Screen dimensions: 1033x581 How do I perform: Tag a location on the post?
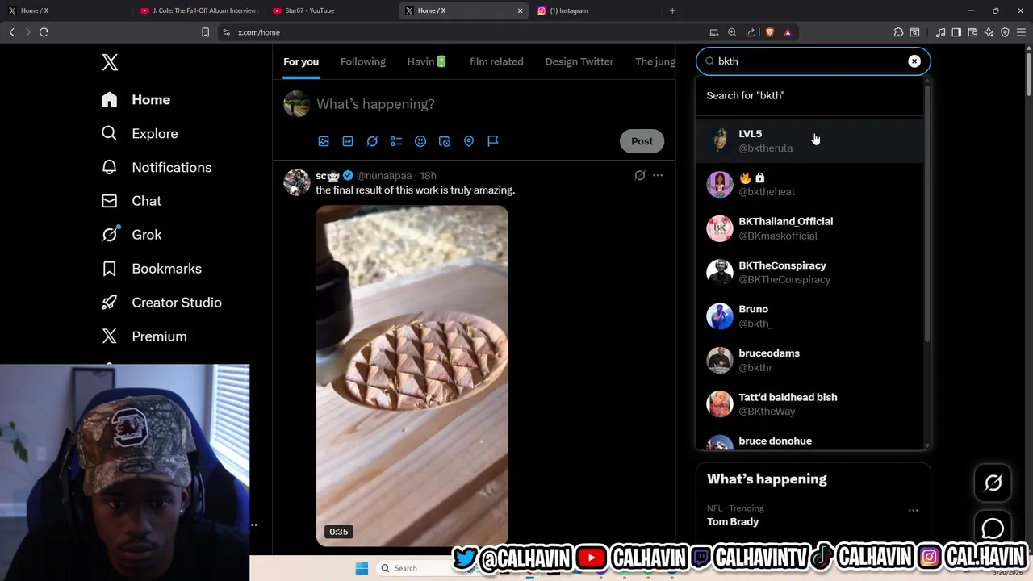pyautogui.click(x=469, y=141)
